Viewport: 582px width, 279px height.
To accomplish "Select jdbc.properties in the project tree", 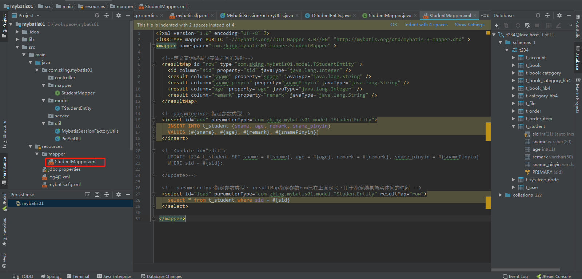I will pyautogui.click(x=64, y=169).
